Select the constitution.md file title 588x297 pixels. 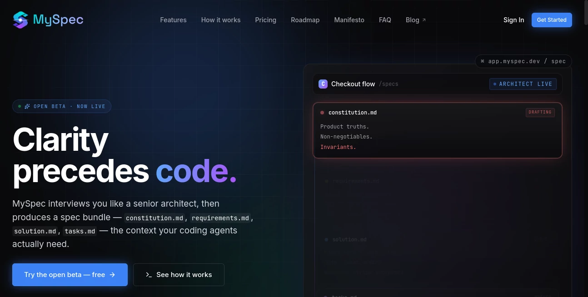pyautogui.click(x=353, y=113)
